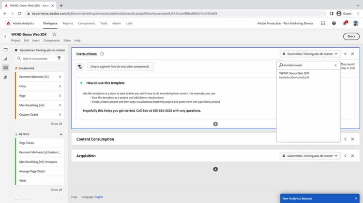Image resolution: width=363 pixels, height=203 pixels.
Task: Click the segment drop zone field
Action: [120, 67]
